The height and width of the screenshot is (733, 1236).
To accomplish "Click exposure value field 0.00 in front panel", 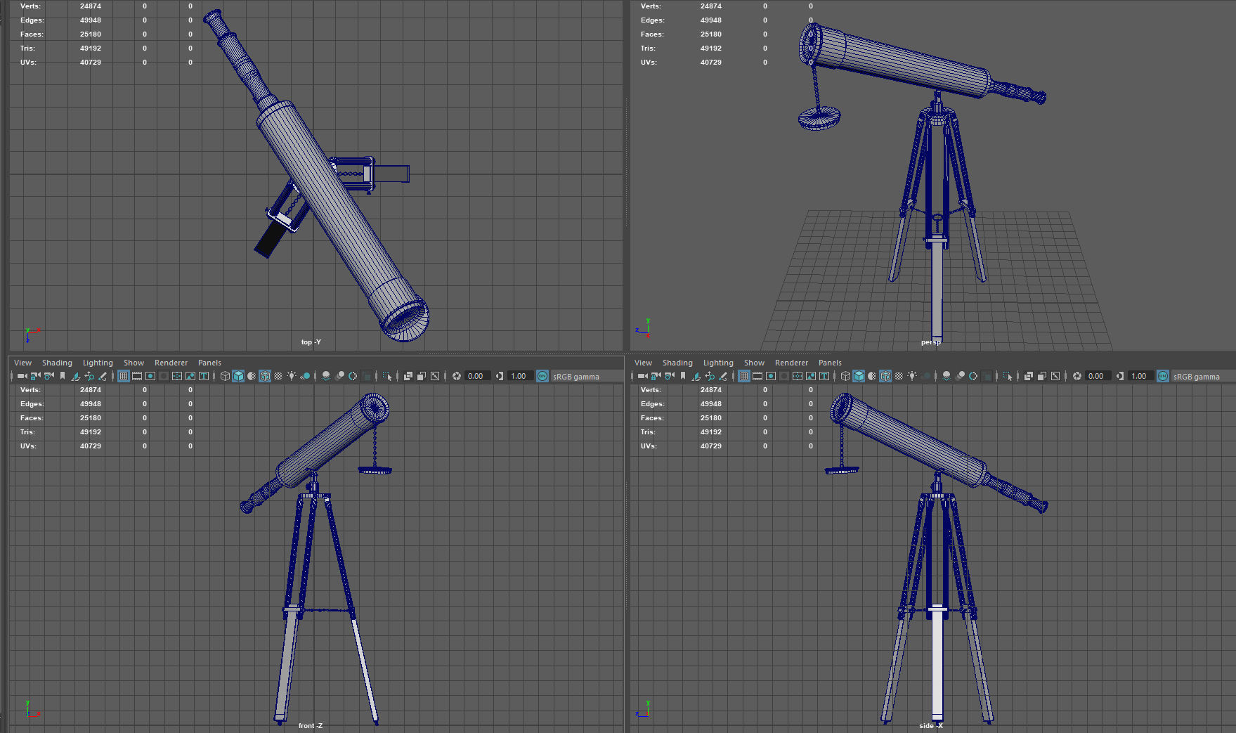I will (x=478, y=376).
